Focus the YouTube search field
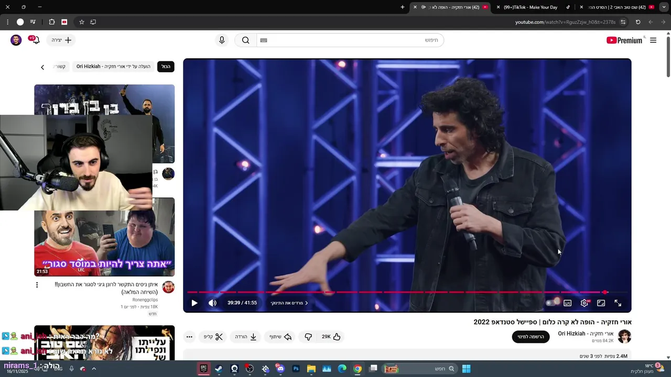The width and height of the screenshot is (671, 377). [350, 40]
